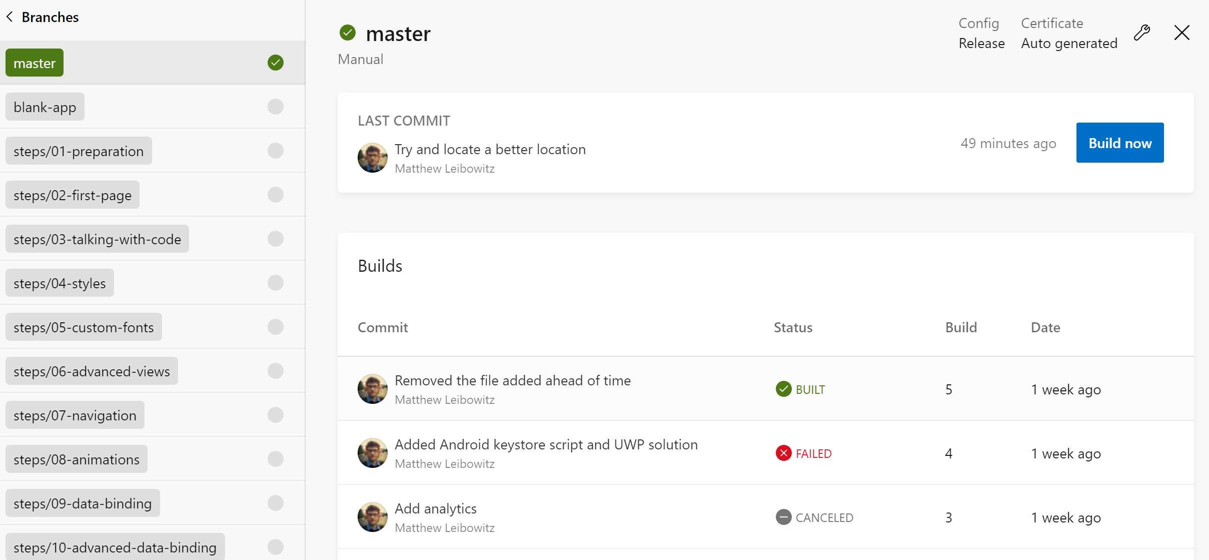This screenshot has width=1209, height=560.
Task: Select the master branch in the sidebar
Action: coord(34,63)
